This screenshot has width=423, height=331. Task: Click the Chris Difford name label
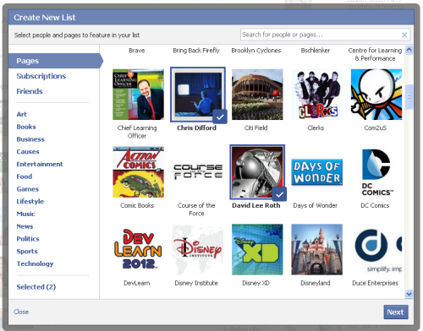196,128
